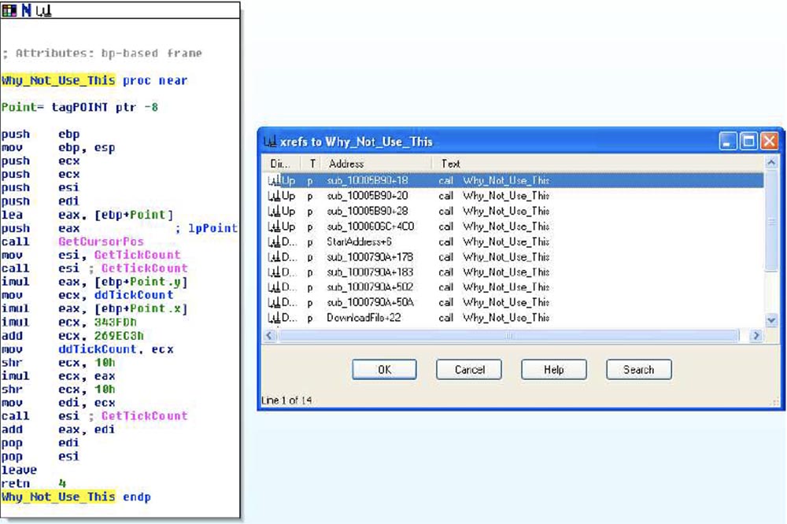The image size is (787, 524).
Task: Click xref icon on sub_10005B90+20 row
Action: click(x=274, y=196)
